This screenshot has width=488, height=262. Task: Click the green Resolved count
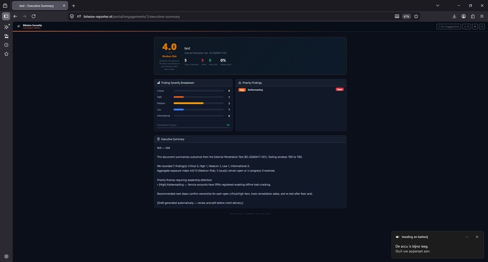[x=210, y=60]
